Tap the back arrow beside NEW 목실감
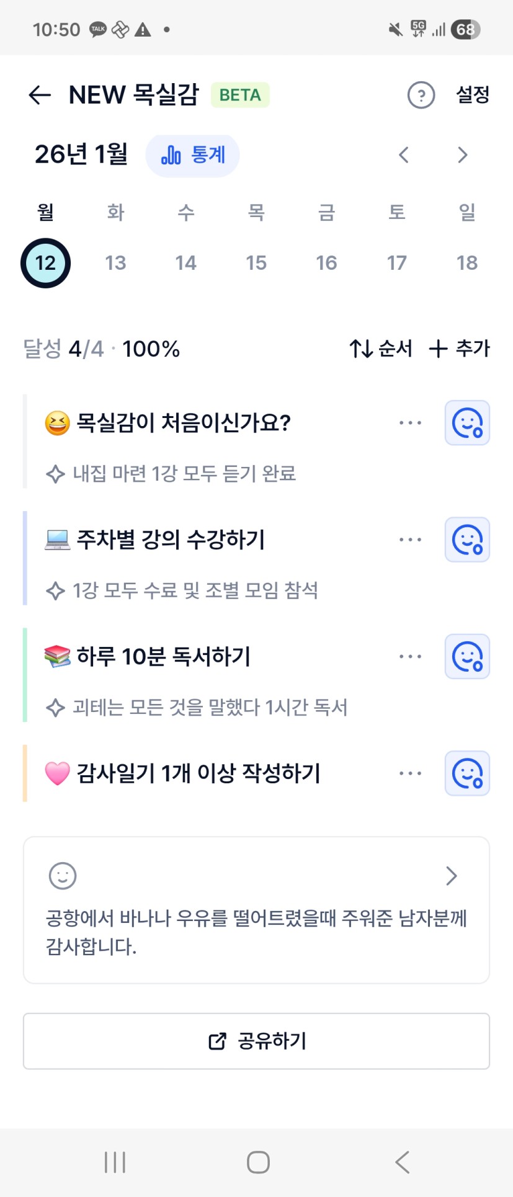The image size is (513, 1197). tap(40, 95)
